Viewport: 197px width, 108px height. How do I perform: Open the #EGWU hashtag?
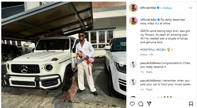[x=161, y=50]
